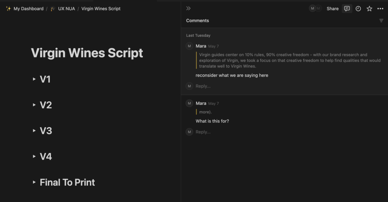Expand the Final To Print toggle
The image size is (388, 202).
click(x=34, y=182)
